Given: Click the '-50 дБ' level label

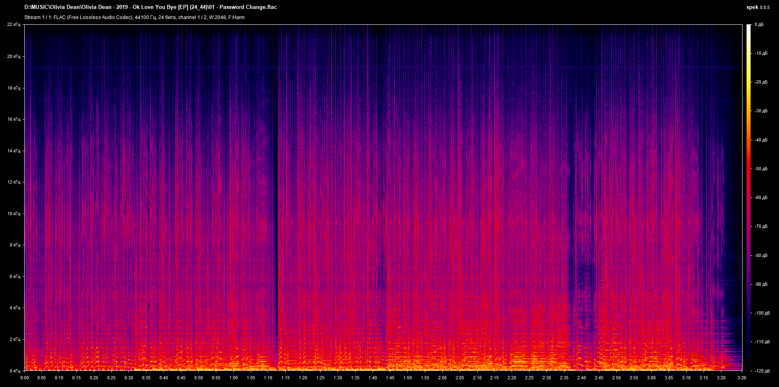Looking at the screenshot, I should [761, 169].
